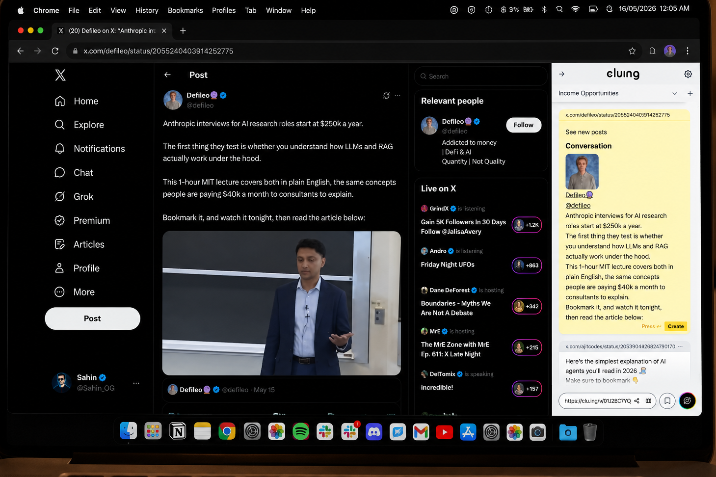Open Chat in the X sidebar

click(x=74, y=173)
